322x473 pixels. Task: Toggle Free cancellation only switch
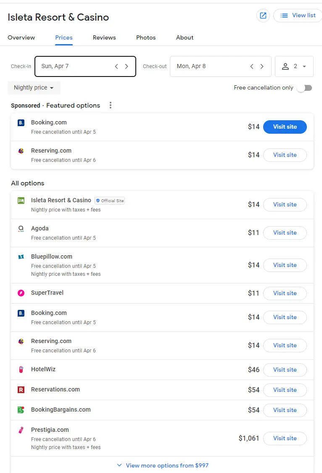[x=304, y=88]
